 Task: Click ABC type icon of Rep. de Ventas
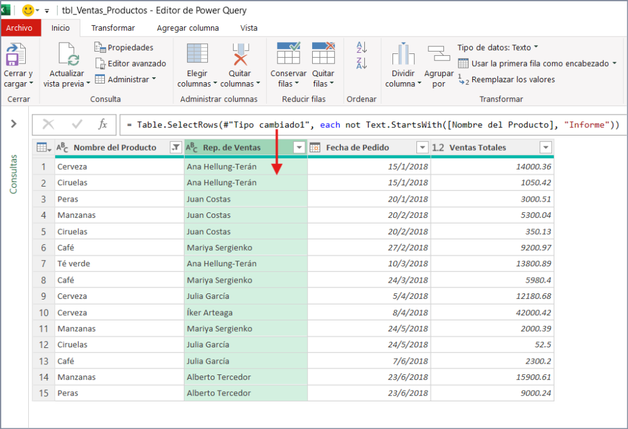(x=192, y=148)
